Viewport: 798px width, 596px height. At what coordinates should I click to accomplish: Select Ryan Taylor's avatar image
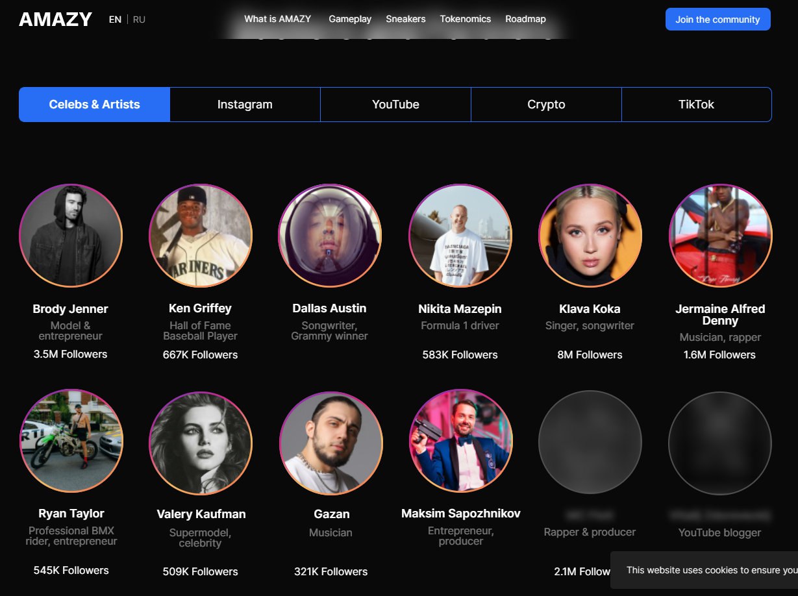71,441
